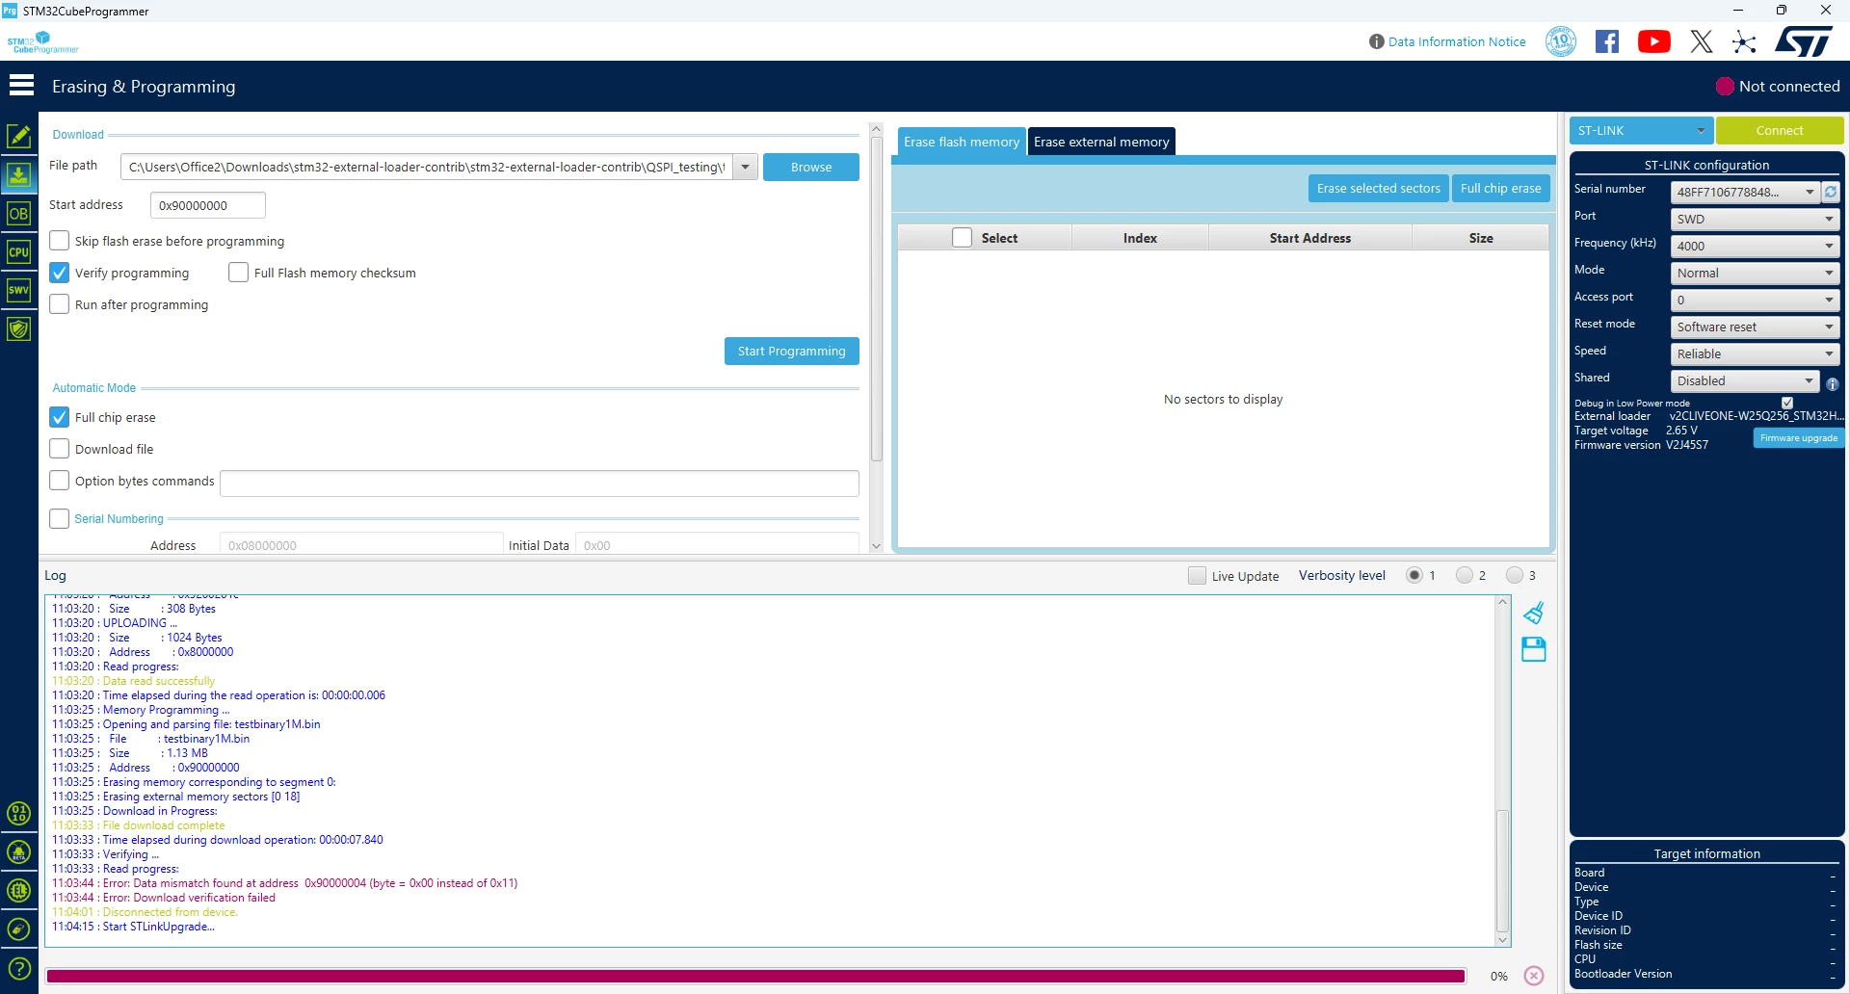Expand the file path history dropdown
This screenshot has height=994, width=1850.
pyautogui.click(x=745, y=167)
